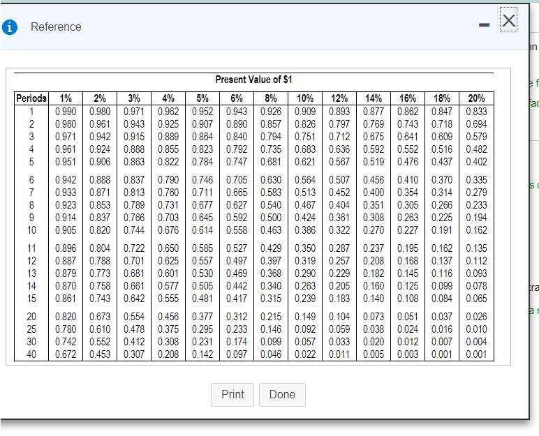539x436 pixels.
Task: Click the Done button
Action: [282, 394]
